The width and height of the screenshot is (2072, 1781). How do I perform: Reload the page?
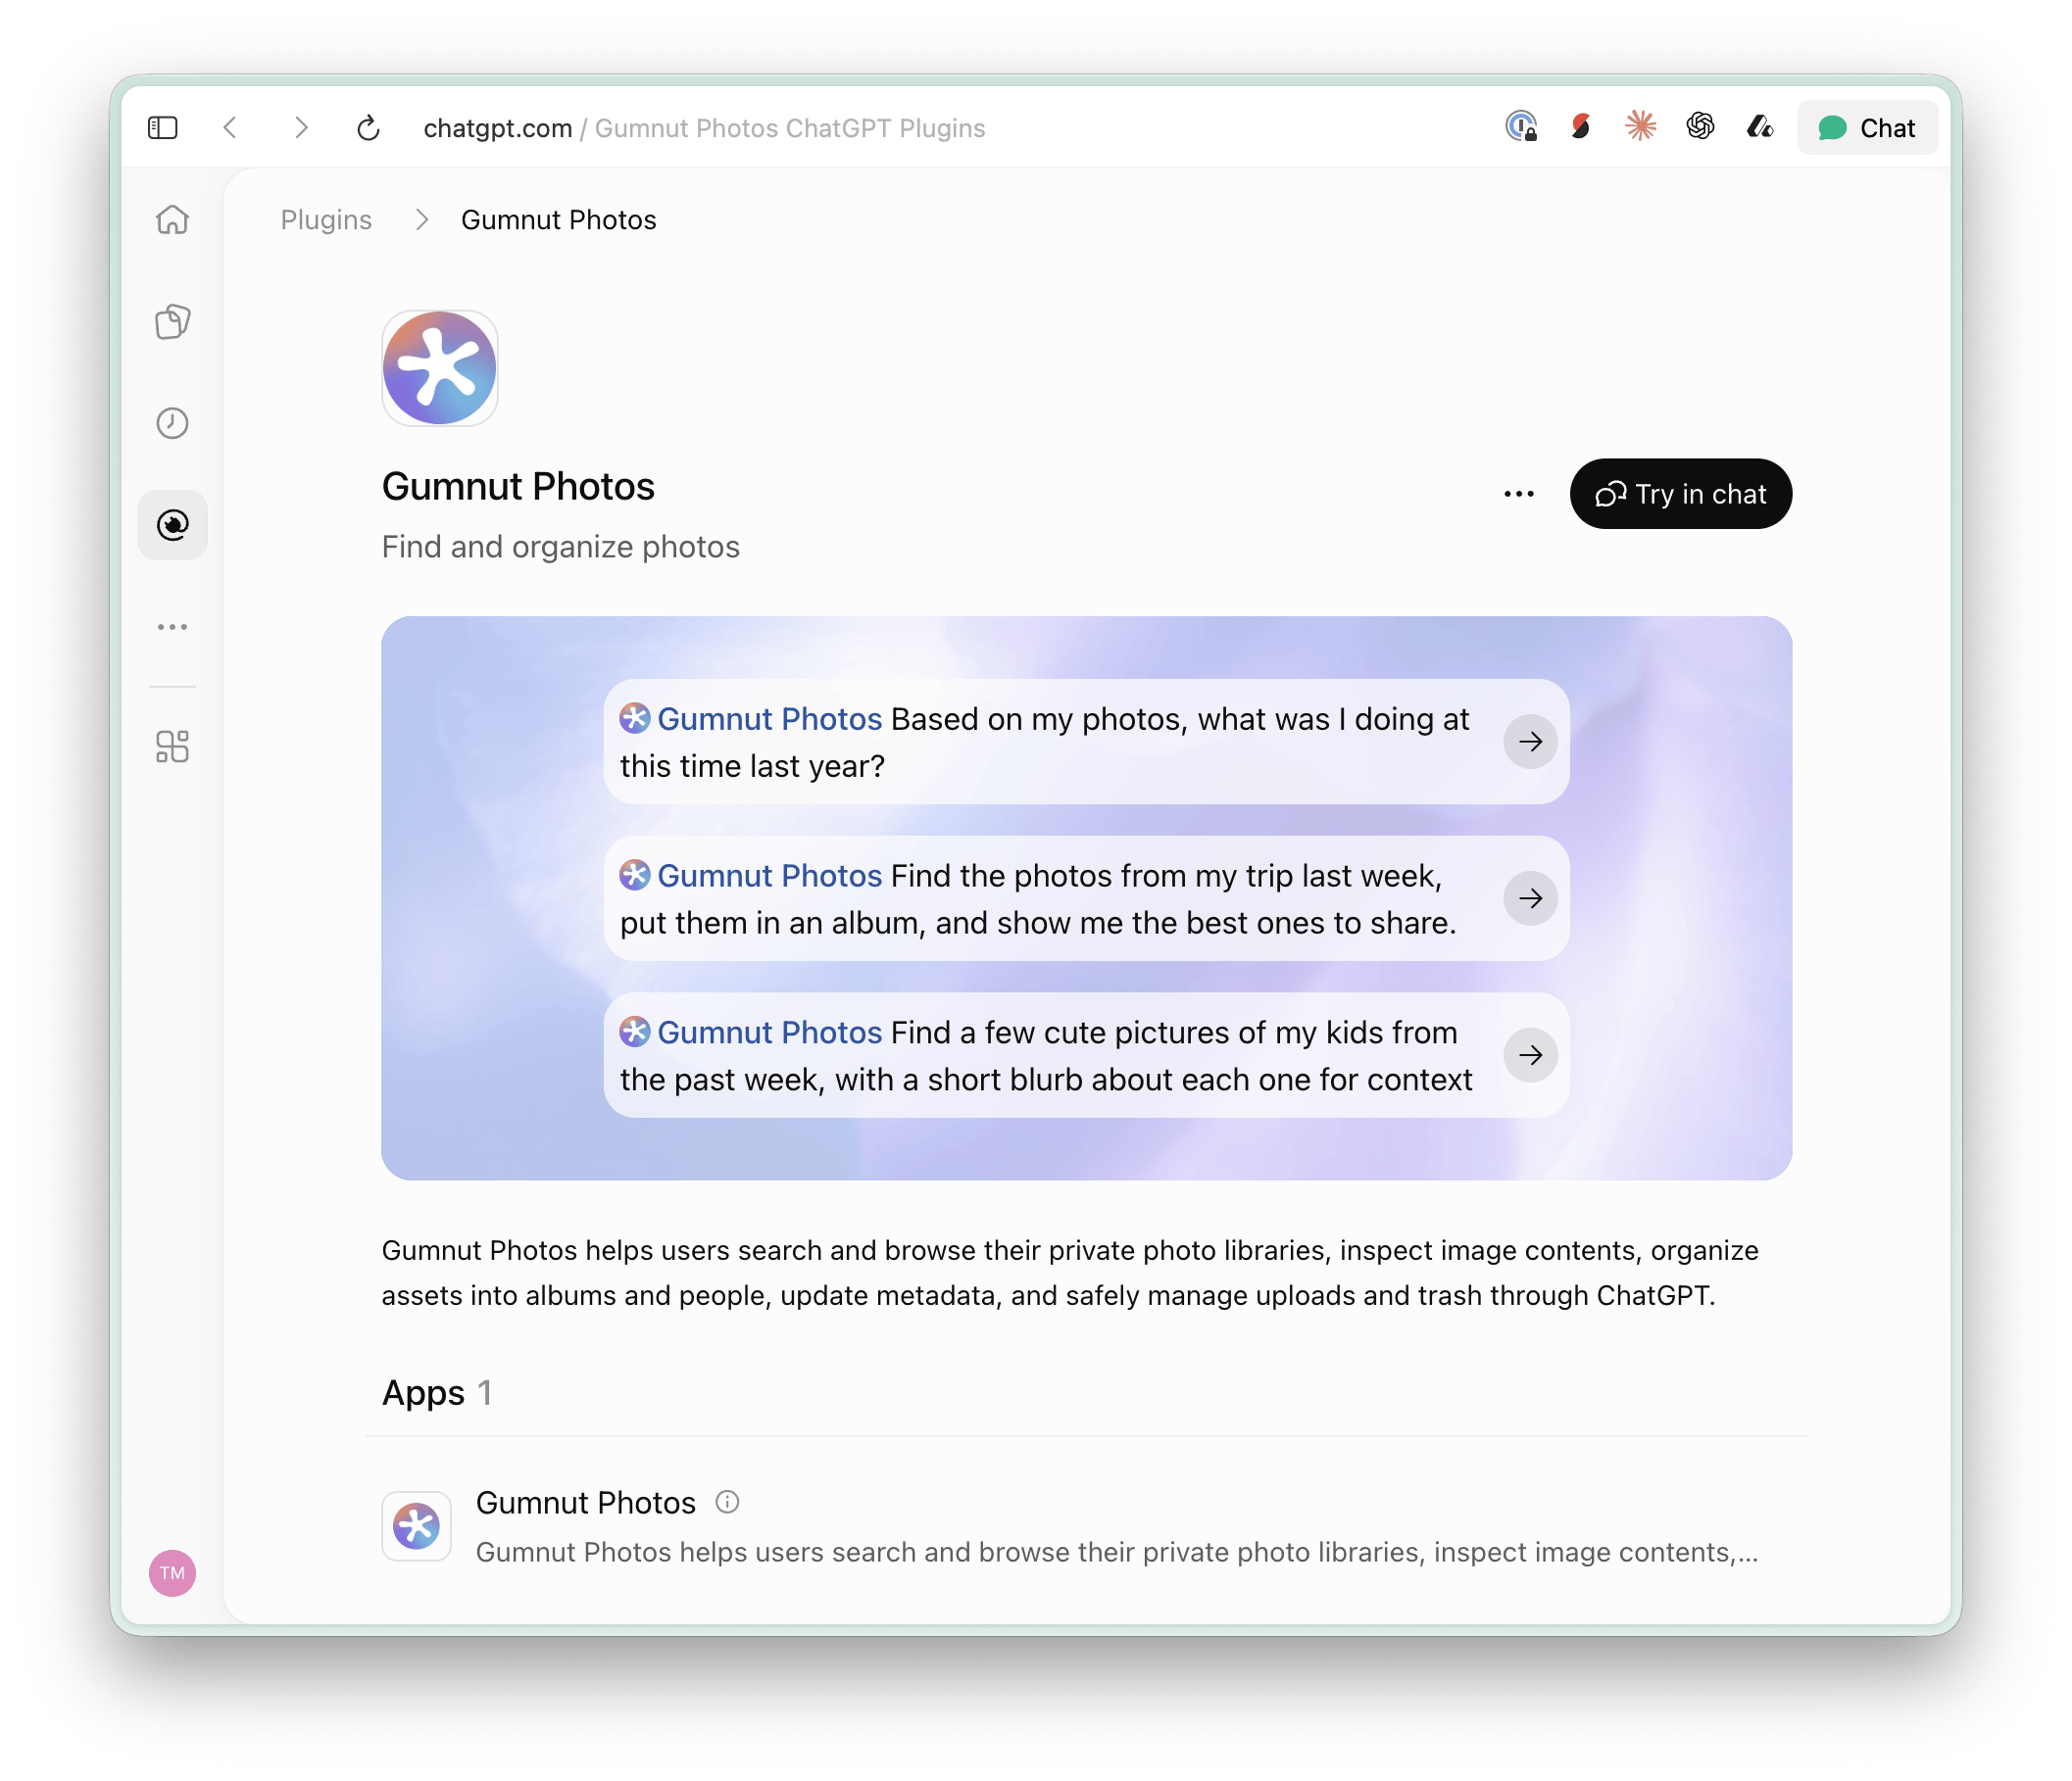[368, 128]
